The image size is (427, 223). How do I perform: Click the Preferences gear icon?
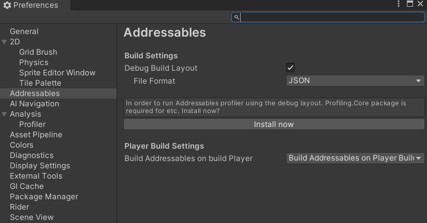coord(7,5)
